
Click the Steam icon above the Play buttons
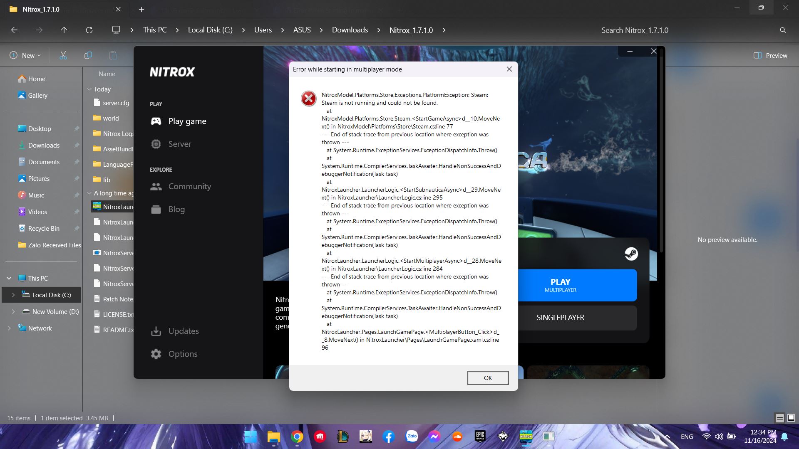tap(631, 254)
